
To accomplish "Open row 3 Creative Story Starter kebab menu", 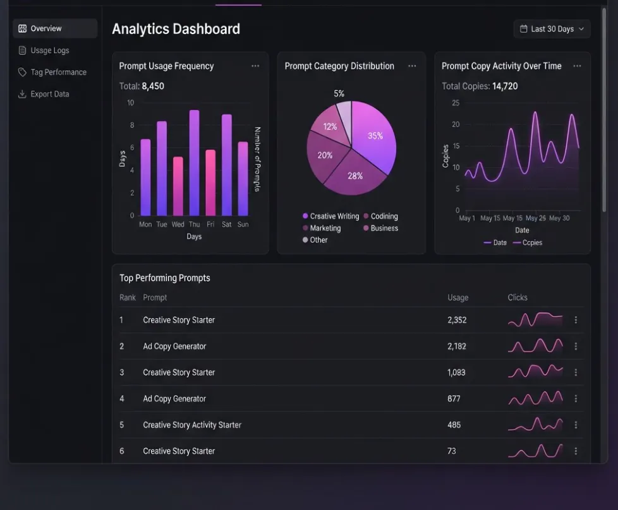I will click(576, 372).
